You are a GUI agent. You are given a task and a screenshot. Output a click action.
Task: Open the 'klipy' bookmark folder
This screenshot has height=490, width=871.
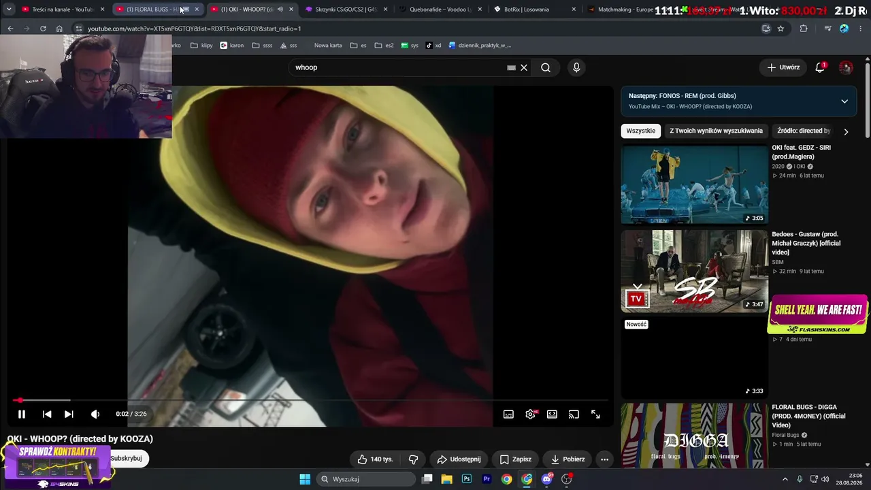pyautogui.click(x=201, y=46)
